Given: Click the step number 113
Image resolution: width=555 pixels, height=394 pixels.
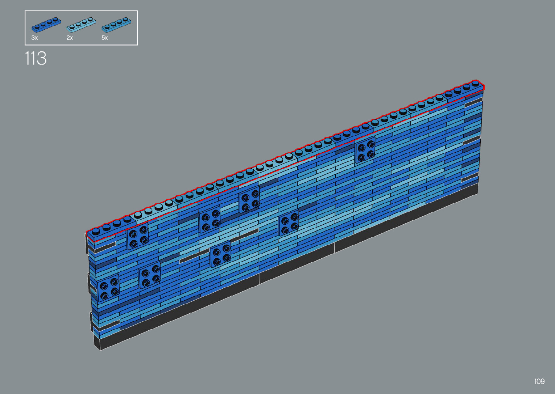Looking at the screenshot, I should tap(36, 58).
